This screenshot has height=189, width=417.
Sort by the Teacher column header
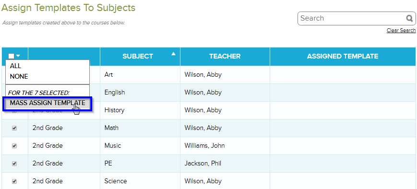225,56
